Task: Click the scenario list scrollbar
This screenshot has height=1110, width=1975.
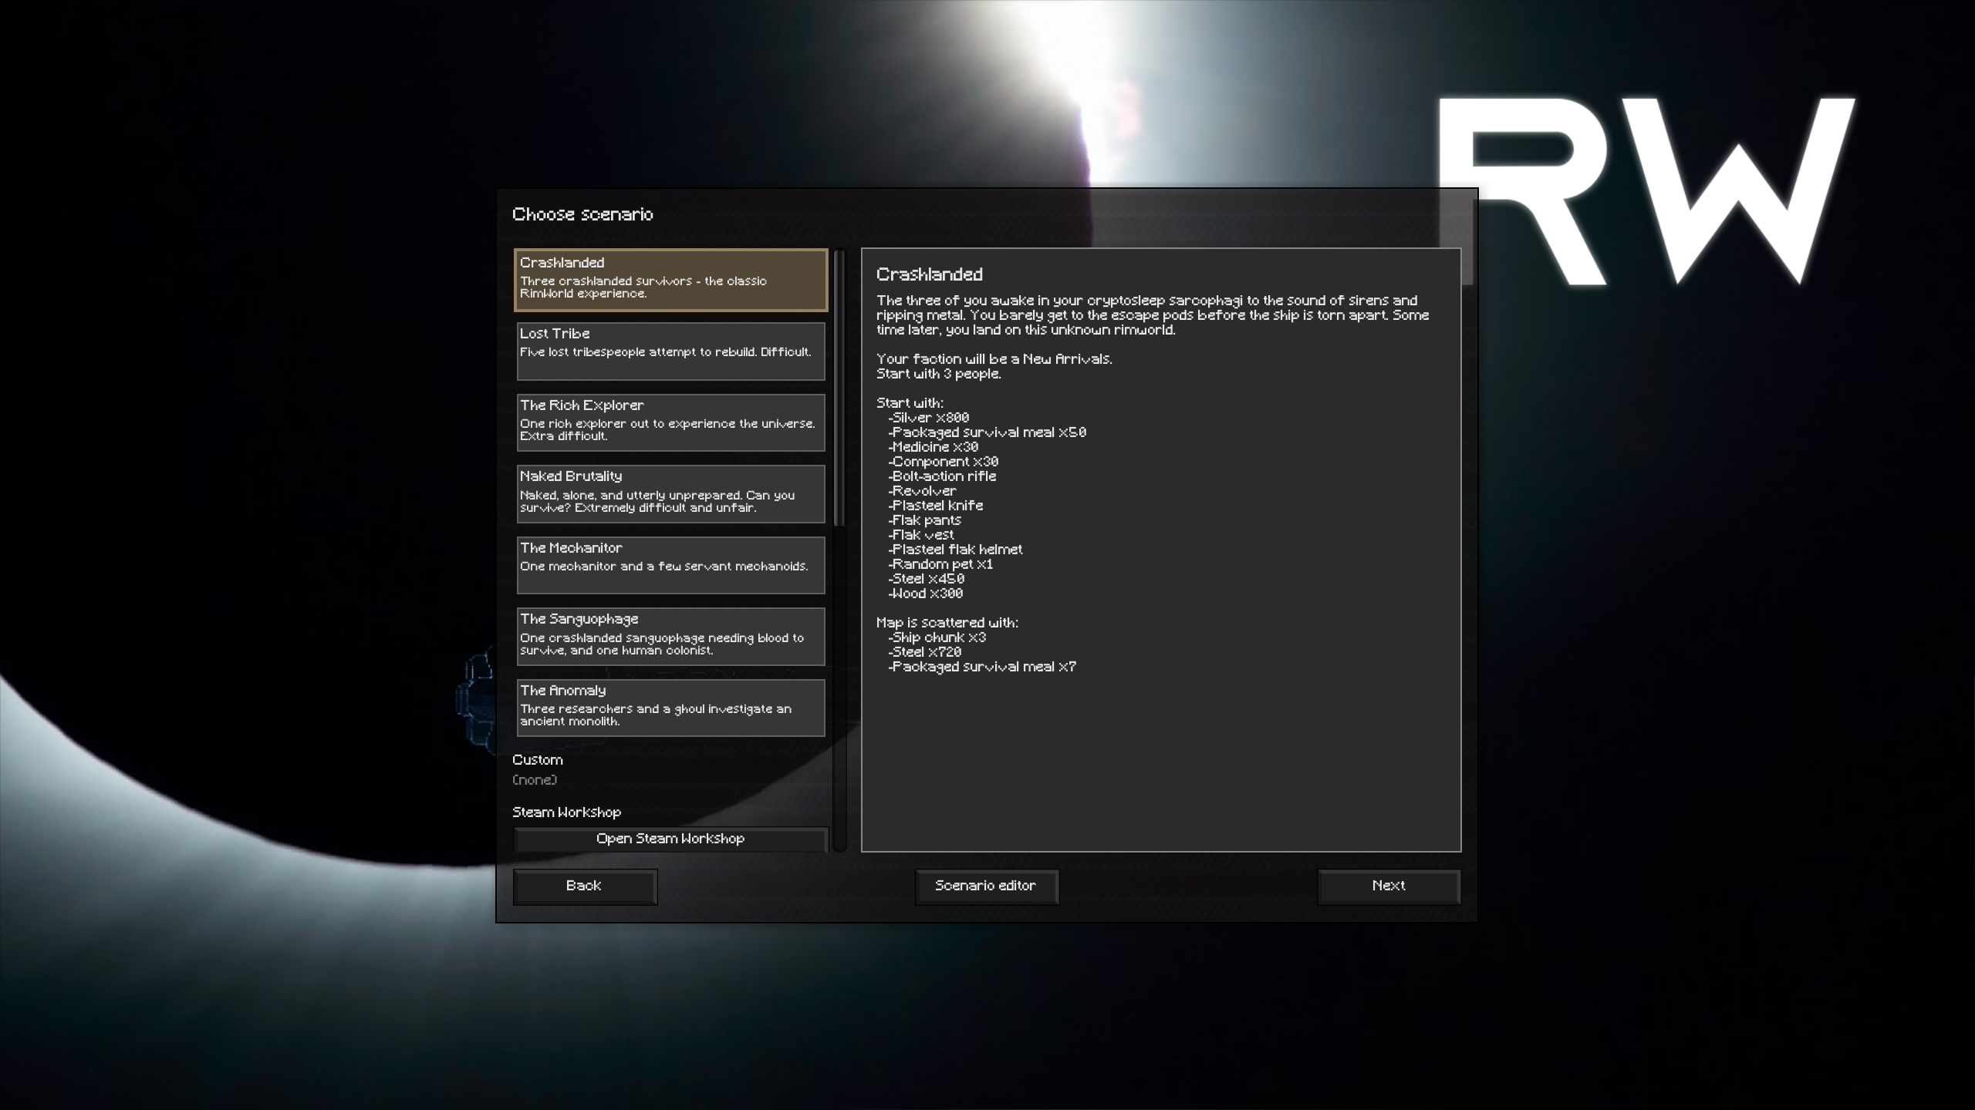Action: tap(839, 388)
